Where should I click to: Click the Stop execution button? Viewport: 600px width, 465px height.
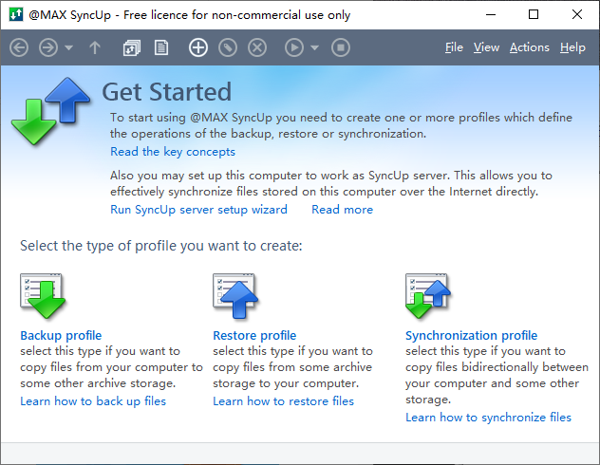341,47
